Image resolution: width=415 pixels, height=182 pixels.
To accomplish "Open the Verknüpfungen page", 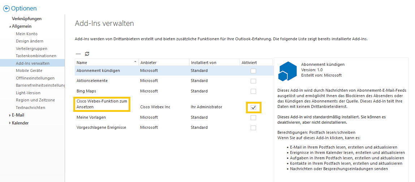I will [x=27, y=19].
